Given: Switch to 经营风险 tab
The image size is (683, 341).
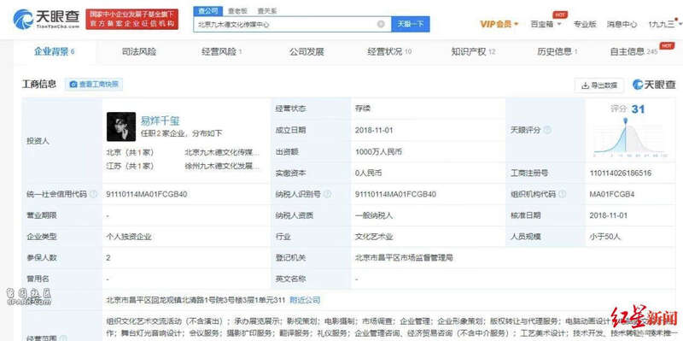Looking at the screenshot, I should coord(222,52).
